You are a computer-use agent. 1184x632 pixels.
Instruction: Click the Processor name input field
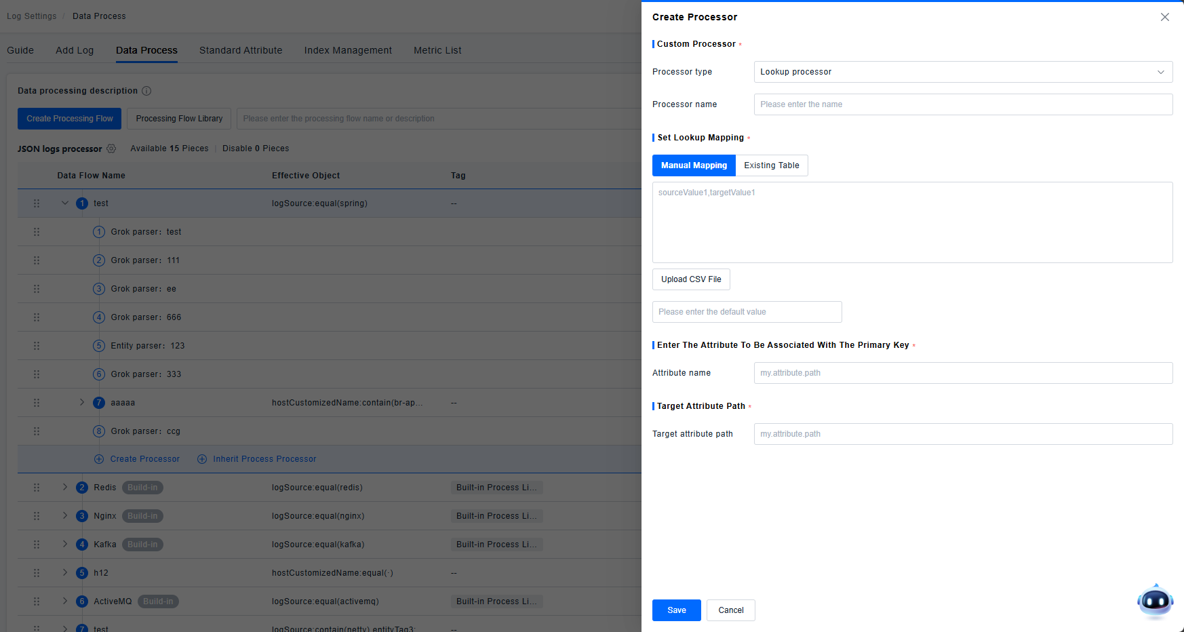coord(963,104)
